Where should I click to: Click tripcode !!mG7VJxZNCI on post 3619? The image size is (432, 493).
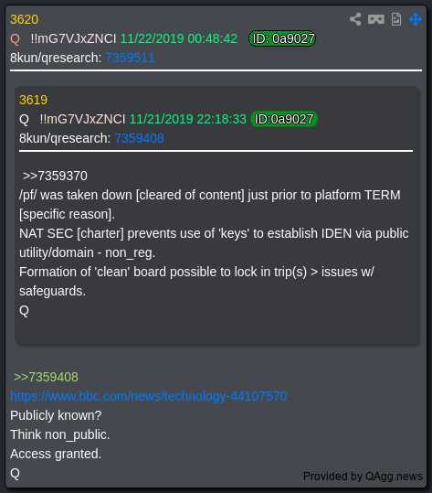(x=82, y=119)
